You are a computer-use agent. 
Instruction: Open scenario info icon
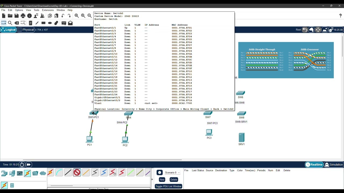[x=160, y=173]
